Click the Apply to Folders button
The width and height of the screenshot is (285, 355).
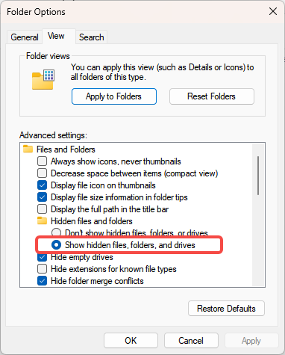[114, 96]
